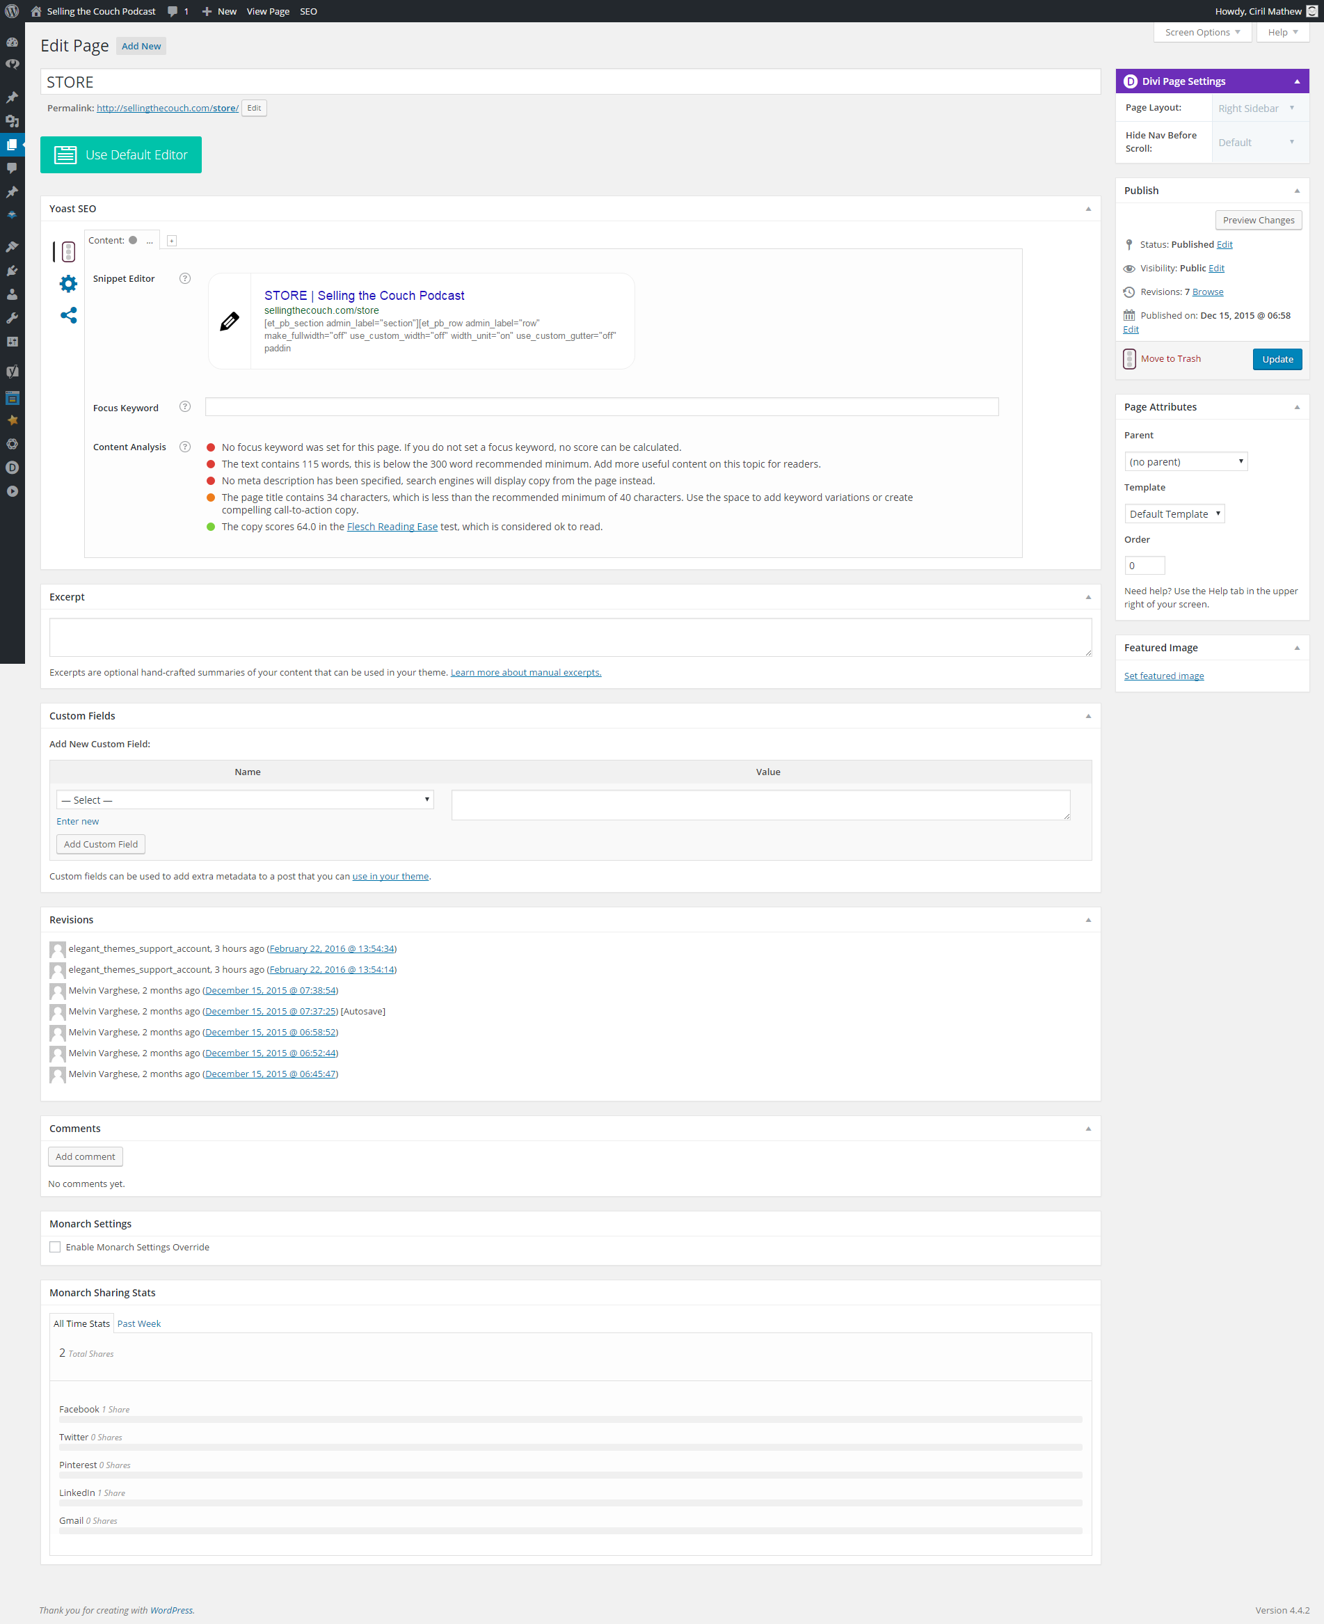
Task: Click Use Default Editor button
Action: tap(121, 155)
